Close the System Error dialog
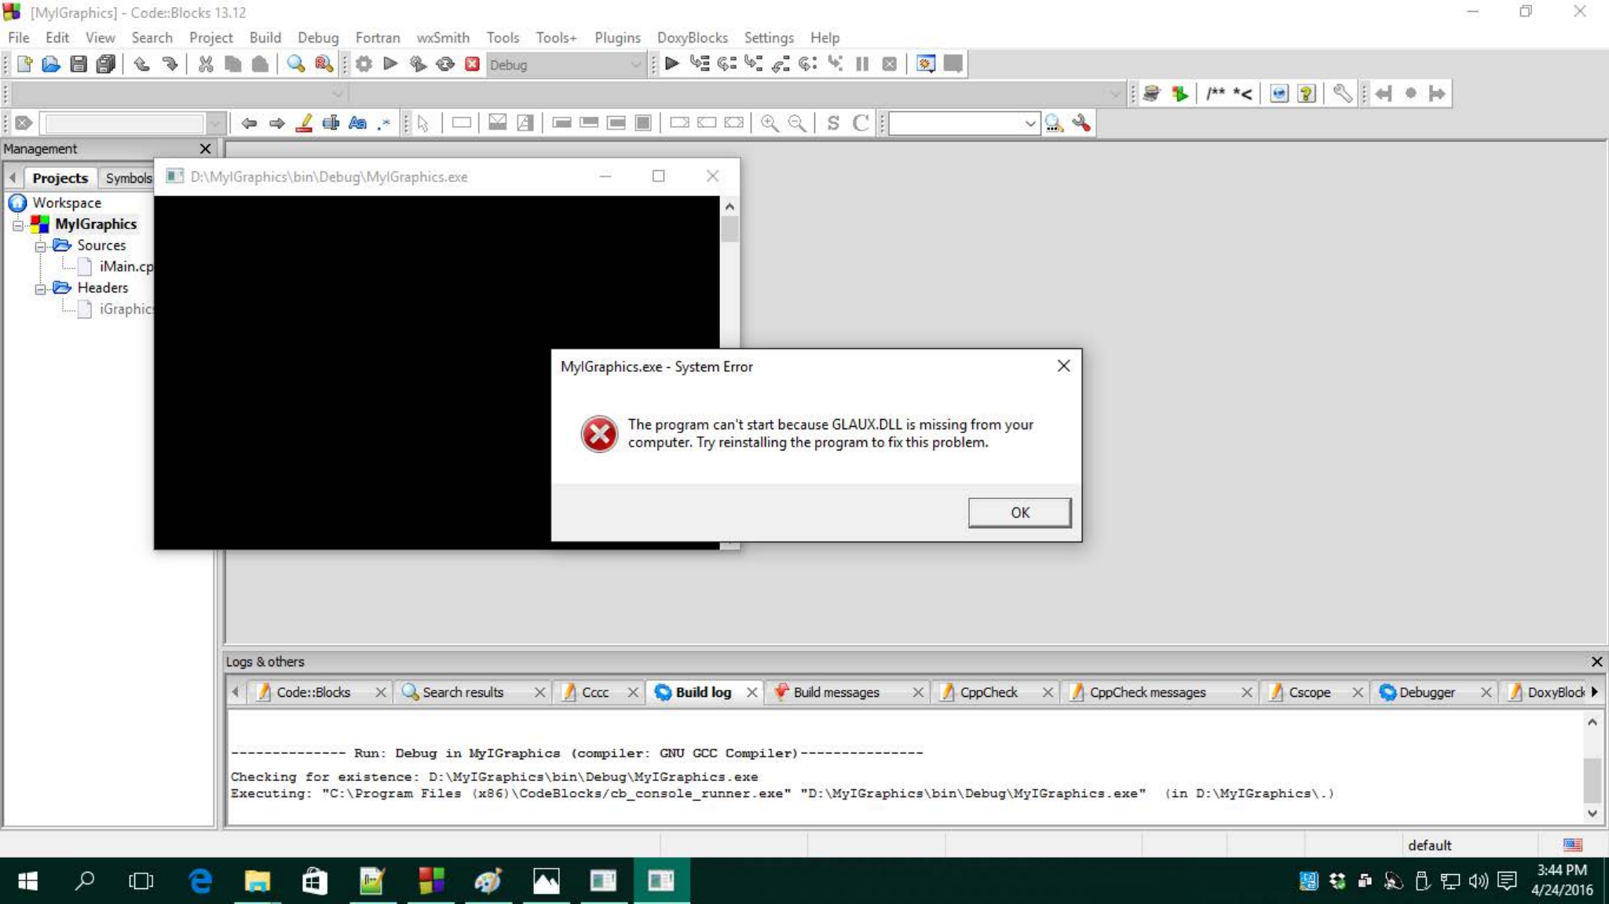The image size is (1609, 904). click(x=1063, y=366)
